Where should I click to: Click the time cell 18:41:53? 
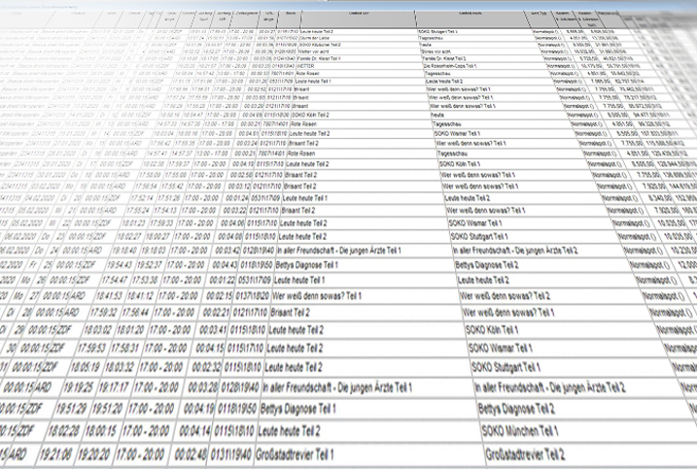click(x=108, y=296)
